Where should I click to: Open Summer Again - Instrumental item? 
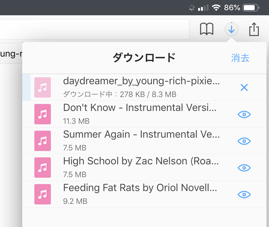(141, 135)
